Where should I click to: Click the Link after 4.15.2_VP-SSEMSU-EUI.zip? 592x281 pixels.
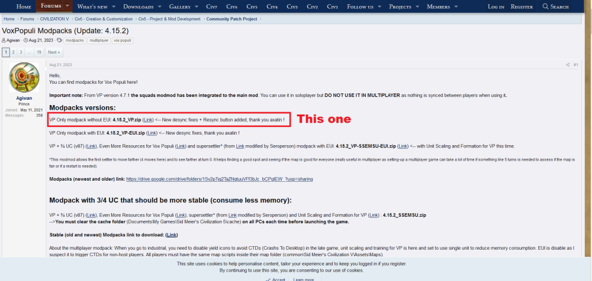[x=403, y=146]
